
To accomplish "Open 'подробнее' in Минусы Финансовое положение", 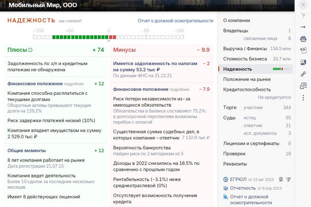I will coord(179,90).
